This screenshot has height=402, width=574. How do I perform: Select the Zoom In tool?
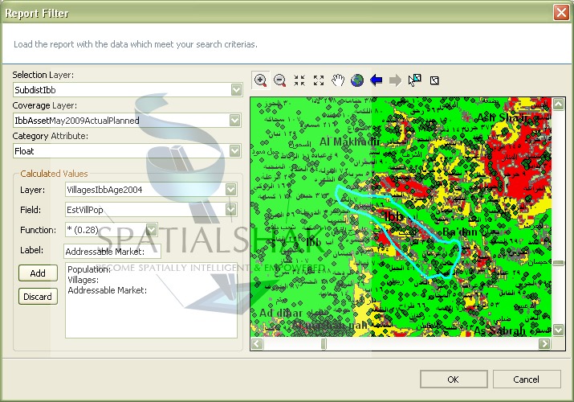pos(260,80)
